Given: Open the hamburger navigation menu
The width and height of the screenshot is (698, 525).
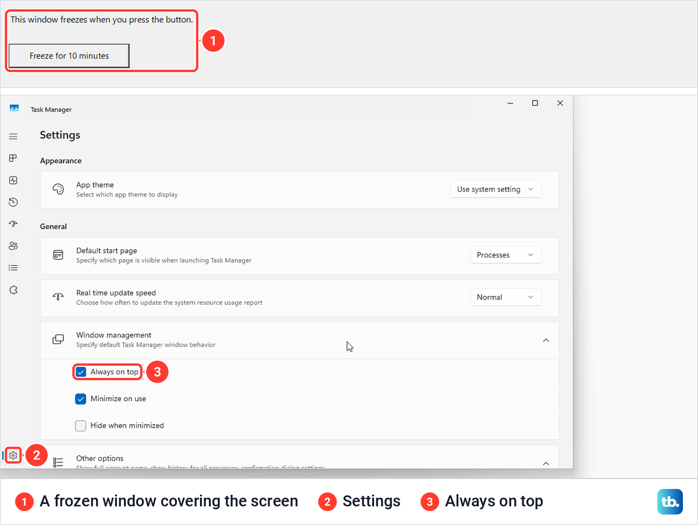Looking at the screenshot, I should (13, 137).
